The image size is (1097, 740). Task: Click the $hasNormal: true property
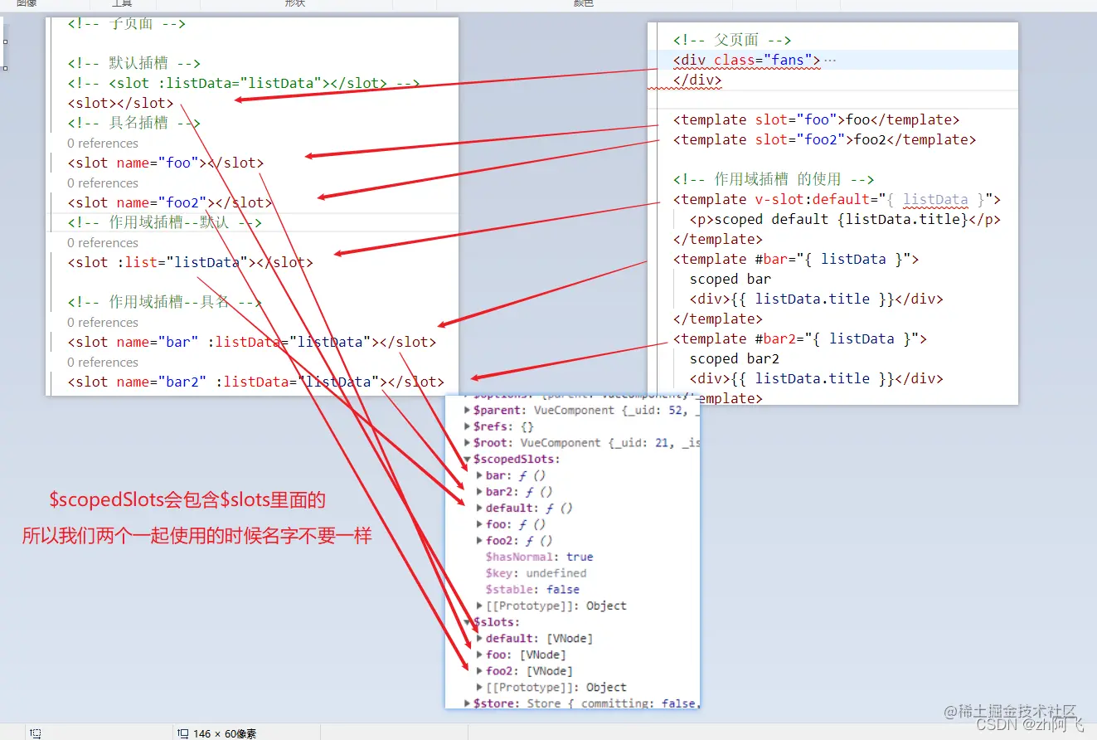tap(539, 557)
